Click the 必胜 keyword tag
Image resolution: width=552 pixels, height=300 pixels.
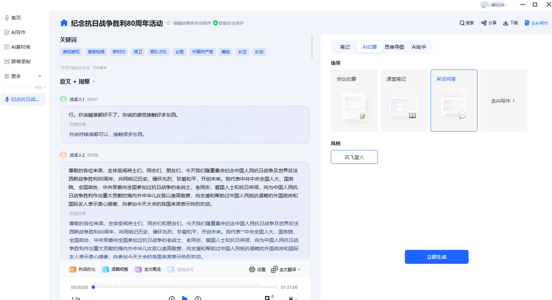(180, 52)
